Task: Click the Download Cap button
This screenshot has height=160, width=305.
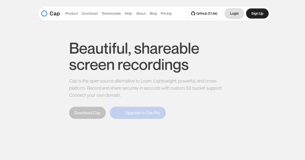Action: (x=87, y=113)
